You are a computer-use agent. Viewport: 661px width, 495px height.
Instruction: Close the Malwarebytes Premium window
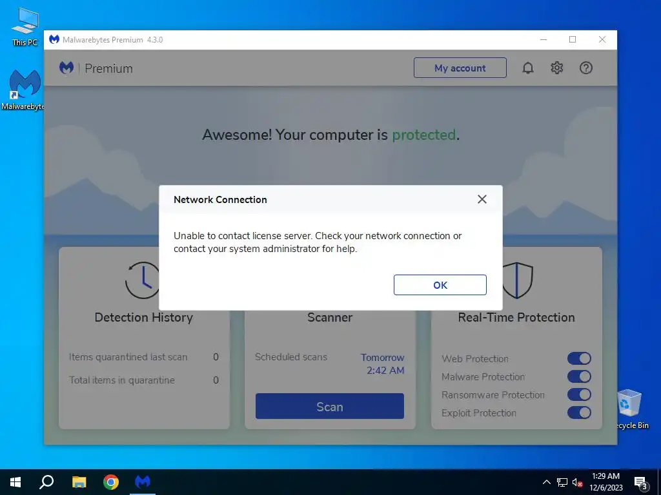602,39
